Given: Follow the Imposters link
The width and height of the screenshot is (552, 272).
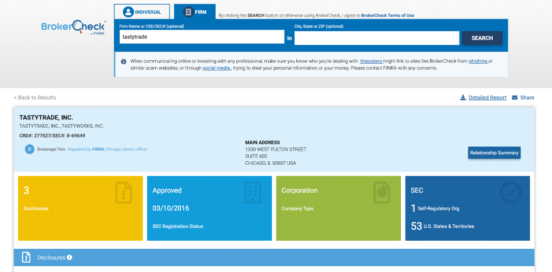Looking at the screenshot, I should [371, 61].
